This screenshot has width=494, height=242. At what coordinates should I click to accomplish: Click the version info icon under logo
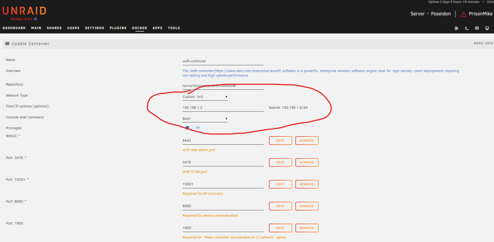click(36, 19)
